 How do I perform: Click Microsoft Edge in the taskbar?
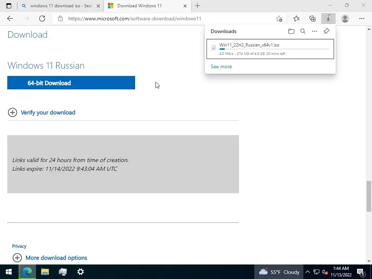27,272
